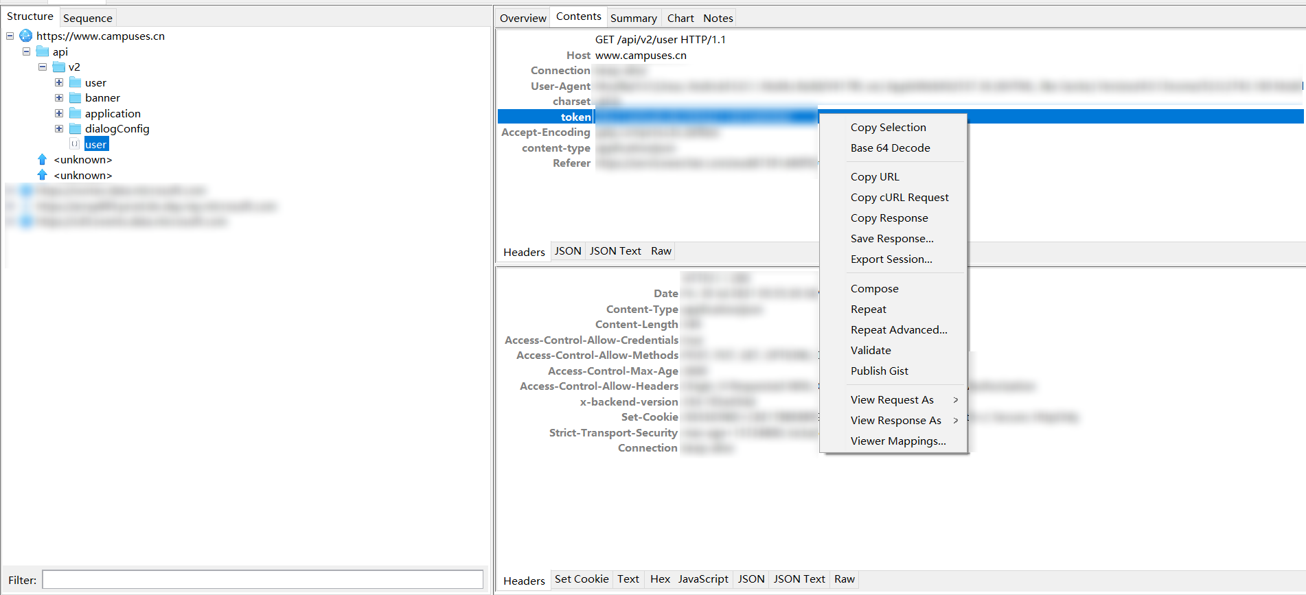The height and width of the screenshot is (595, 1306).
Task: Select the highlighted user request tree item
Action: [x=96, y=144]
